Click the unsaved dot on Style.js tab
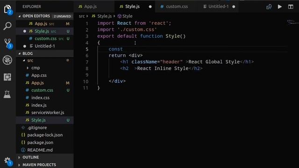 pyautogui.click(x=150, y=7)
